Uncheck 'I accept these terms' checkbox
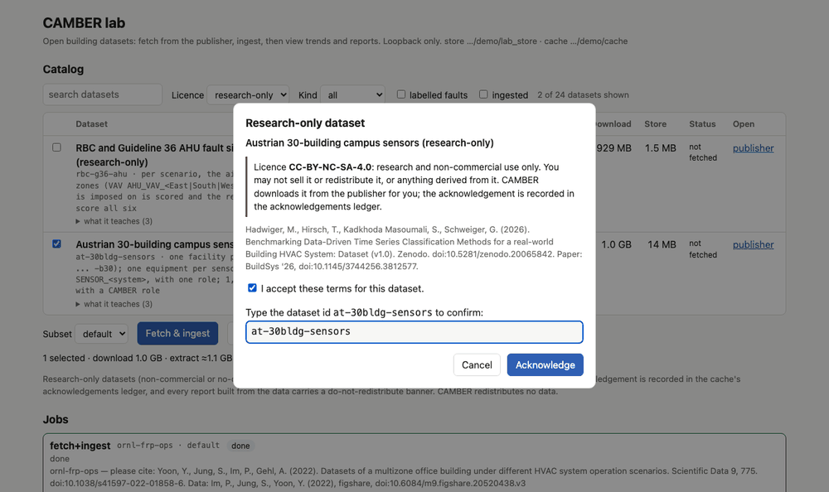The width and height of the screenshot is (829, 492). (252, 288)
